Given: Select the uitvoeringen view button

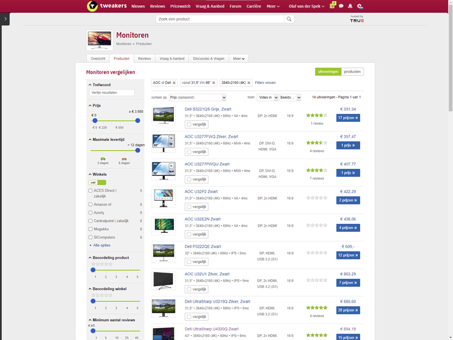Looking at the screenshot, I should pos(328,72).
